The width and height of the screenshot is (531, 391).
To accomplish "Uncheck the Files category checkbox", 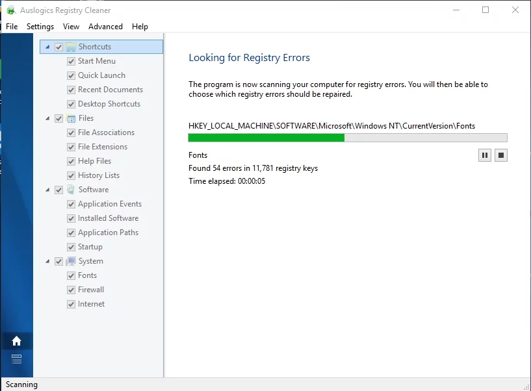I will 58,118.
